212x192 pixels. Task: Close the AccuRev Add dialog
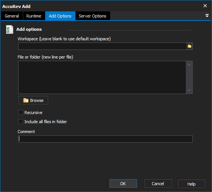point(205,6)
